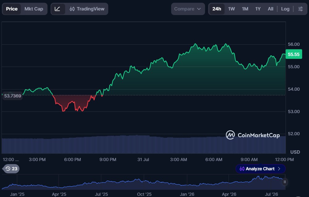309x197 pixels.
Task: Open the TradingView candlestick chart
Action: tap(87, 9)
